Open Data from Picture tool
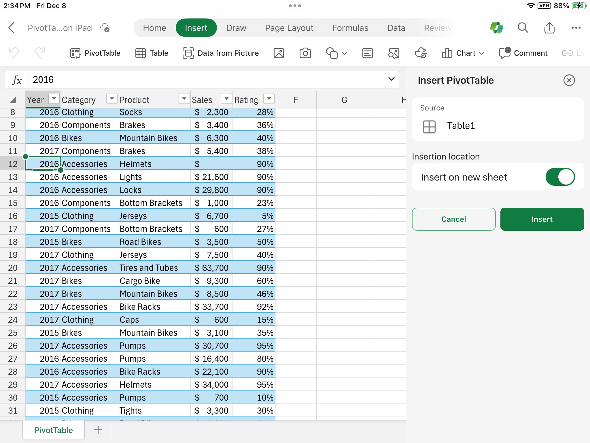 (x=221, y=52)
